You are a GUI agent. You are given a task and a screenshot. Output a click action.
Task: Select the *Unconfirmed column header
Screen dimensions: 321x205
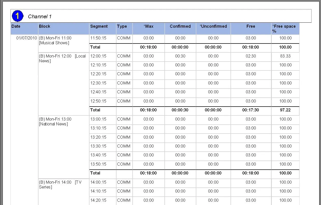click(213, 26)
